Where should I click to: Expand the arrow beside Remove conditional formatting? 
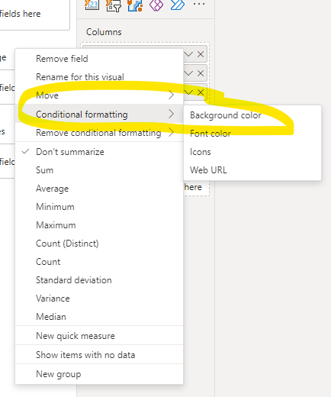tap(172, 132)
